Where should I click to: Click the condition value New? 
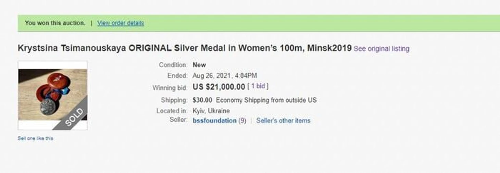coord(199,65)
